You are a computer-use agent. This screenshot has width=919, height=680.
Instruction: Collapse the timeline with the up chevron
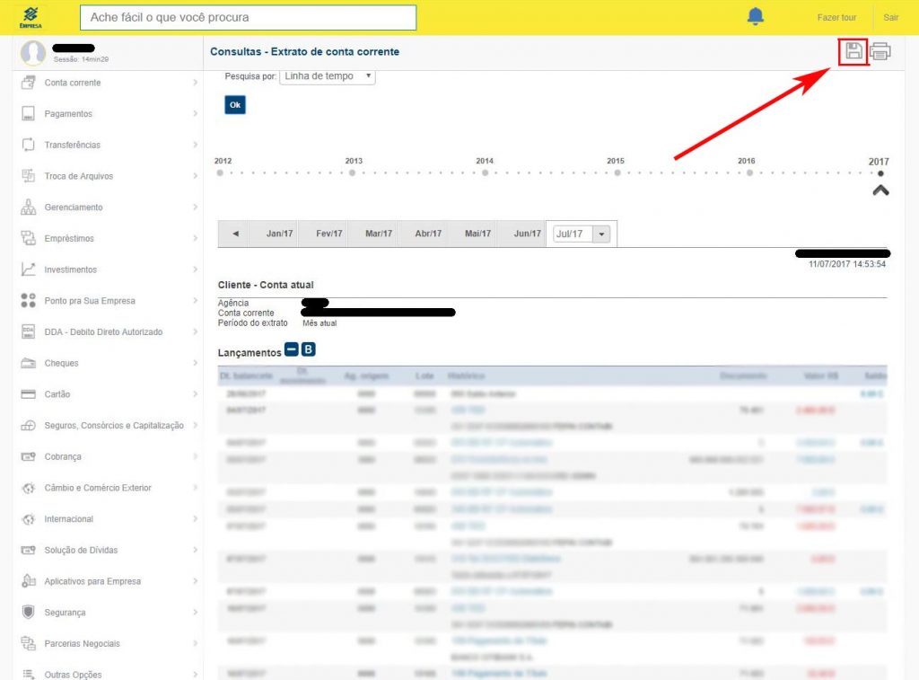coord(880,190)
